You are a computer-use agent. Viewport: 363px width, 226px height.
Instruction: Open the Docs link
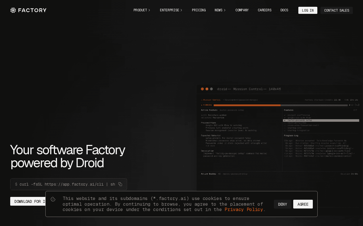[284, 10]
